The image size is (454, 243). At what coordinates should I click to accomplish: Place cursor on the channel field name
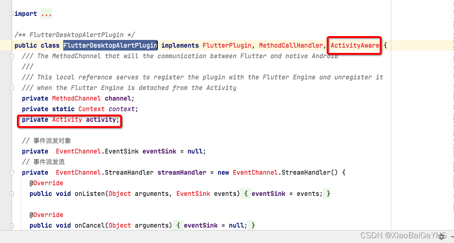click(118, 99)
